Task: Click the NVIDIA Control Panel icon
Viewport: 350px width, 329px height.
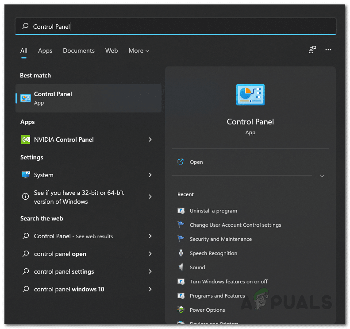Action: click(26, 139)
